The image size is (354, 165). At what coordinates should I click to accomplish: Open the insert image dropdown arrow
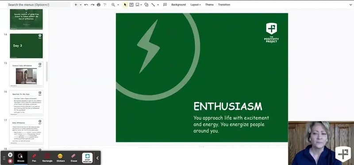tap(141, 5)
